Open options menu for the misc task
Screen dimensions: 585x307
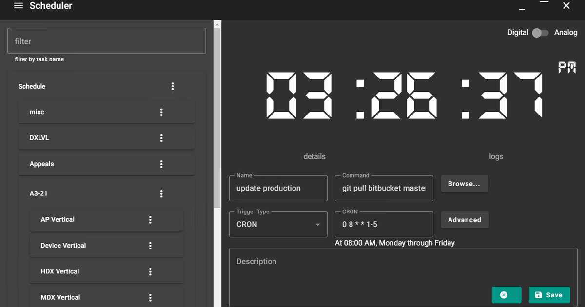coord(161,112)
